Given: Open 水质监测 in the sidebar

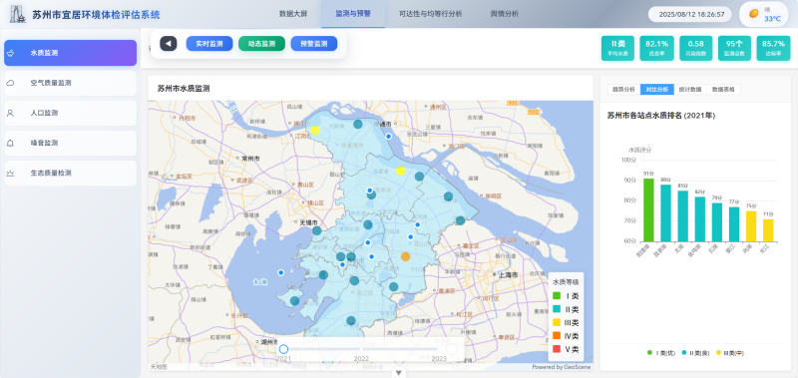Looking at the screenshot, I should 70,53.
